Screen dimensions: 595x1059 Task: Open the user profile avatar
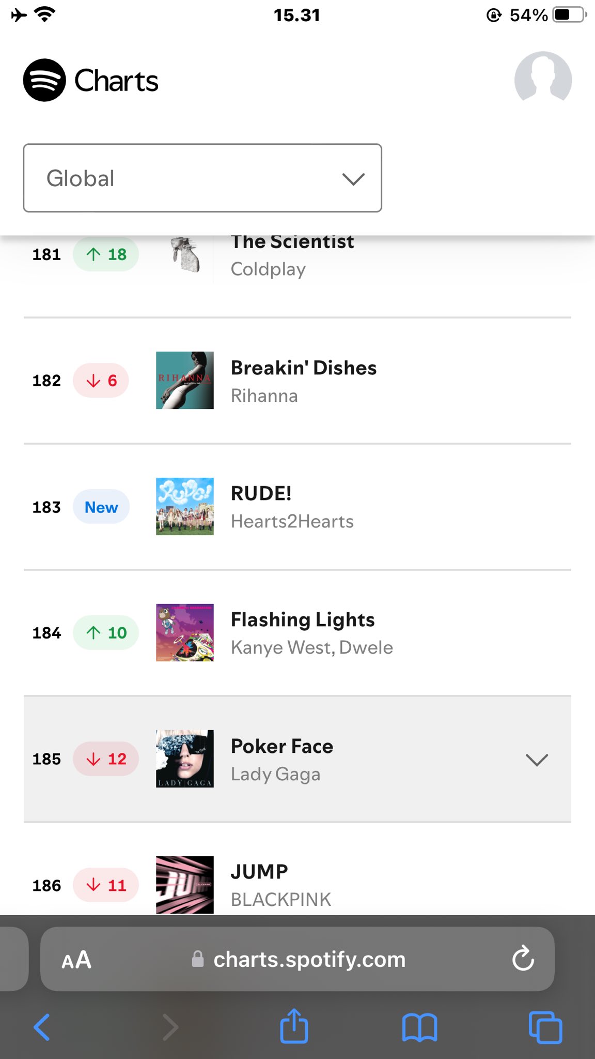pyautogui.click(x=542, y=79)
